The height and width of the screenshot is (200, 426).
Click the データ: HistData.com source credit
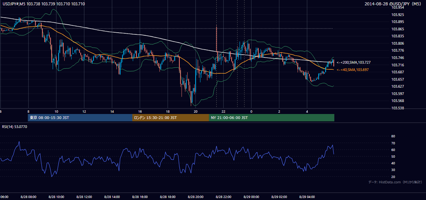click(395, 182)
